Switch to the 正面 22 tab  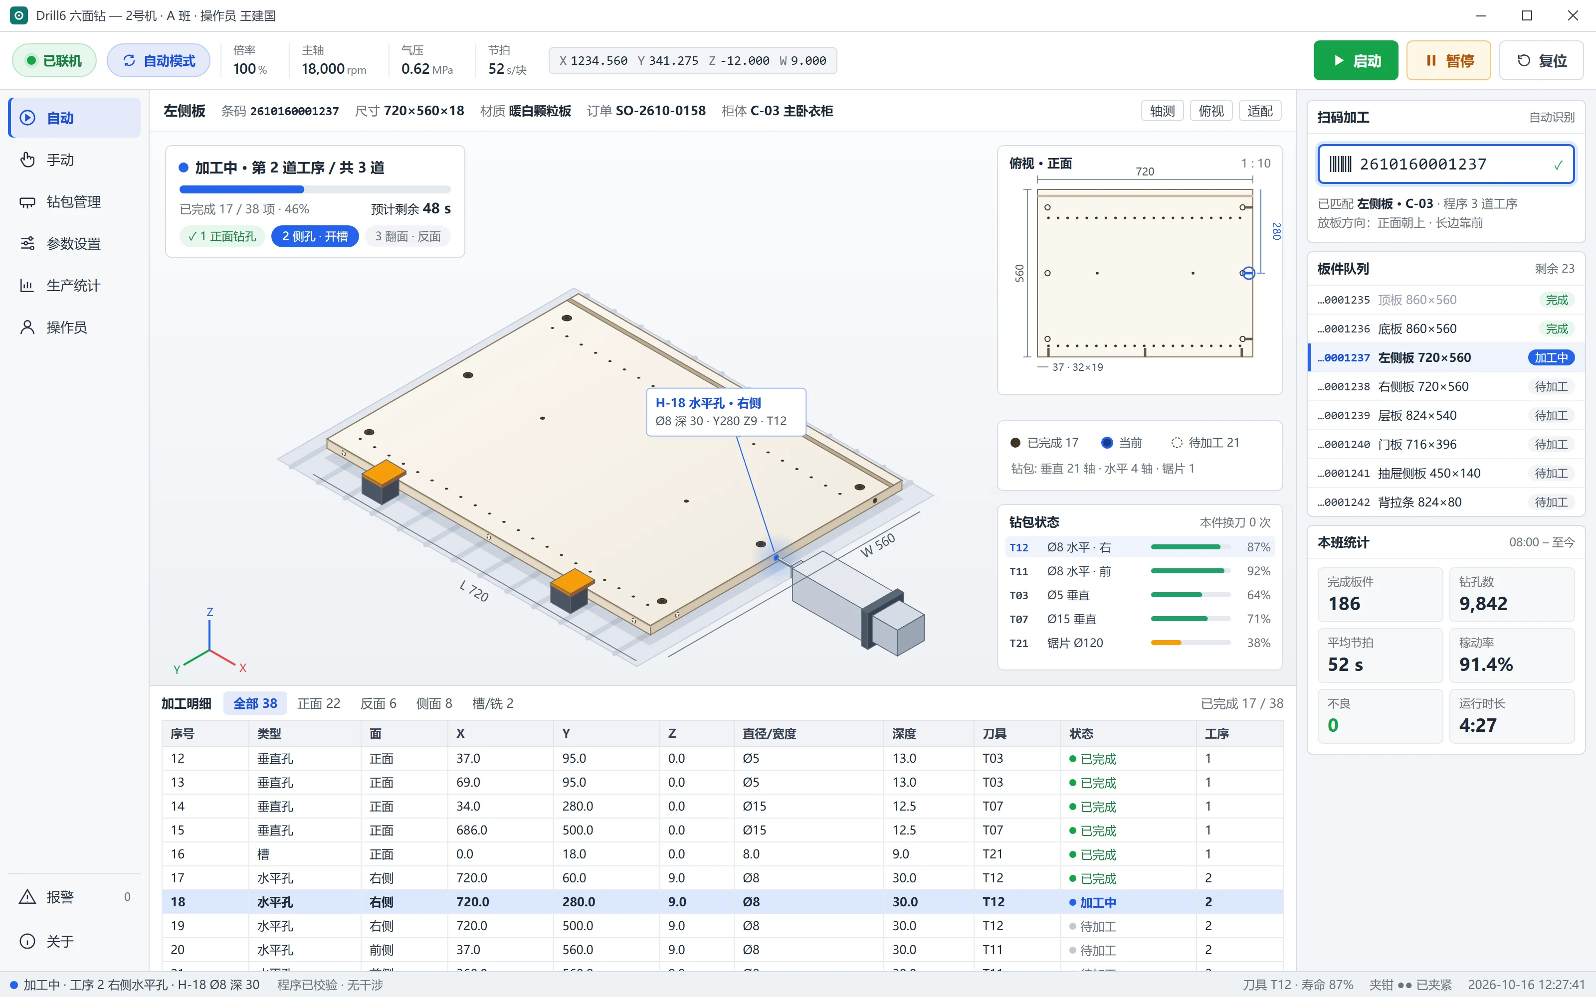tap(319, 703)
